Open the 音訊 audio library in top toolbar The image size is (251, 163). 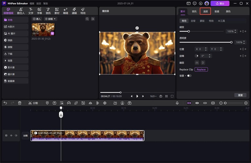coord(48,11)
